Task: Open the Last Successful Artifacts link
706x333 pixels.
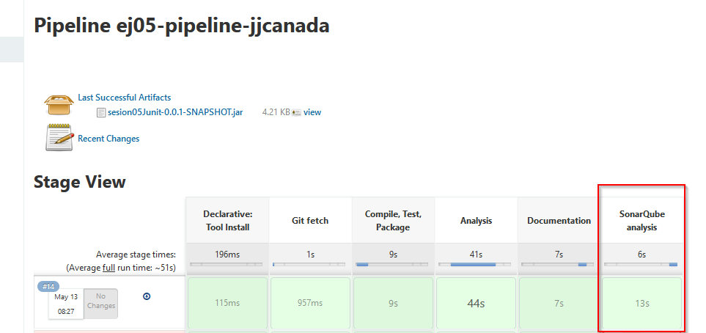Action: [124, 98]
